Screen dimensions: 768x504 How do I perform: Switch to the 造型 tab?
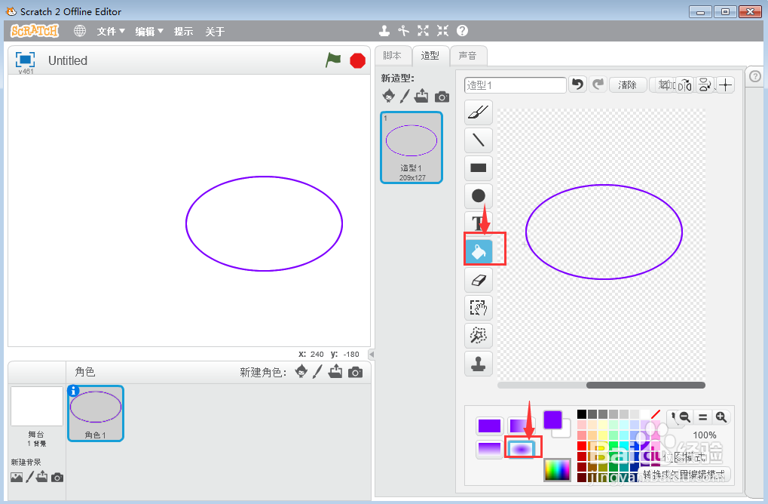[x=430, y=55]
